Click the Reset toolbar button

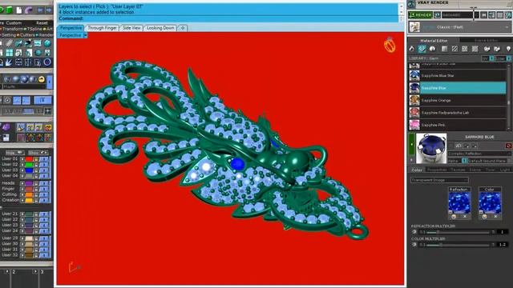[x=42, y=23]
